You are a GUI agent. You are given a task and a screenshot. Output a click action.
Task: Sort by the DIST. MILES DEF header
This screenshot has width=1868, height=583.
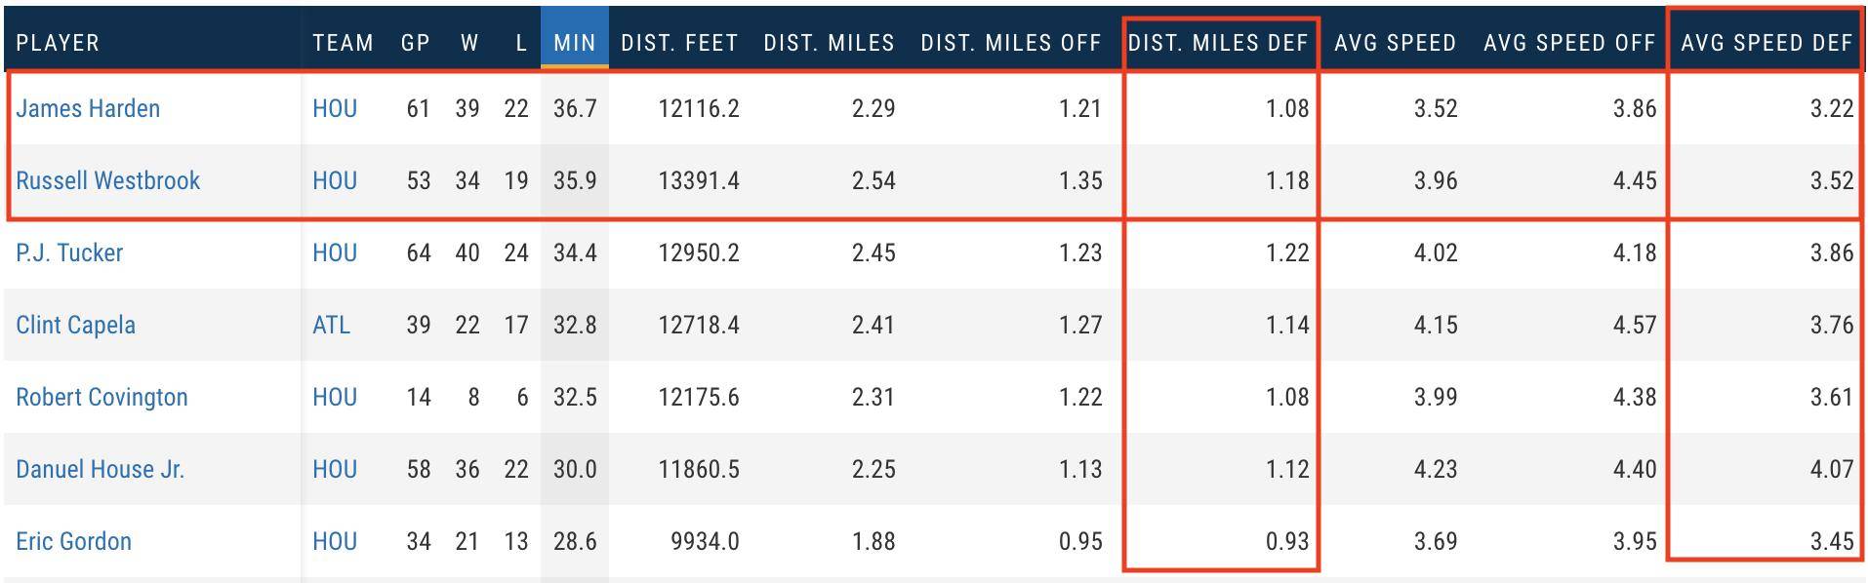pyautogui.click(x=1218, y=43)
